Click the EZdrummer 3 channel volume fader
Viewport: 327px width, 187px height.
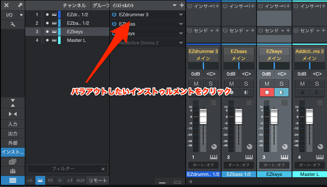203,116
